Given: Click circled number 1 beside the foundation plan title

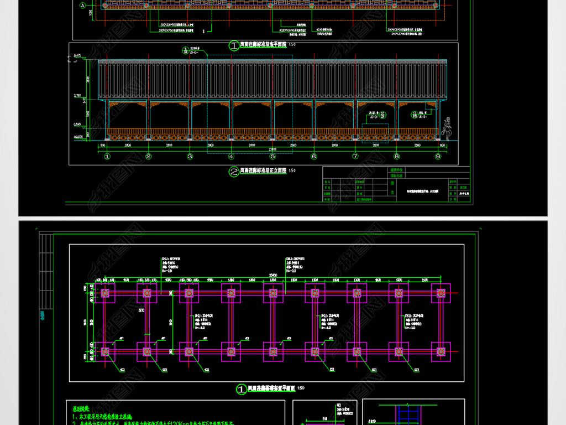Looking at the screenshot, I should (242, 389).
